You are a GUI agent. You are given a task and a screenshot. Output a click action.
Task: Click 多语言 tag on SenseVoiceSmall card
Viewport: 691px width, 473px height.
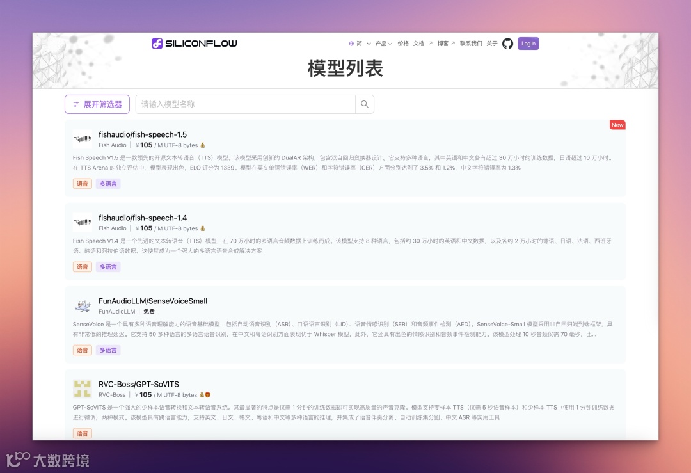click(x=108, y=351)
